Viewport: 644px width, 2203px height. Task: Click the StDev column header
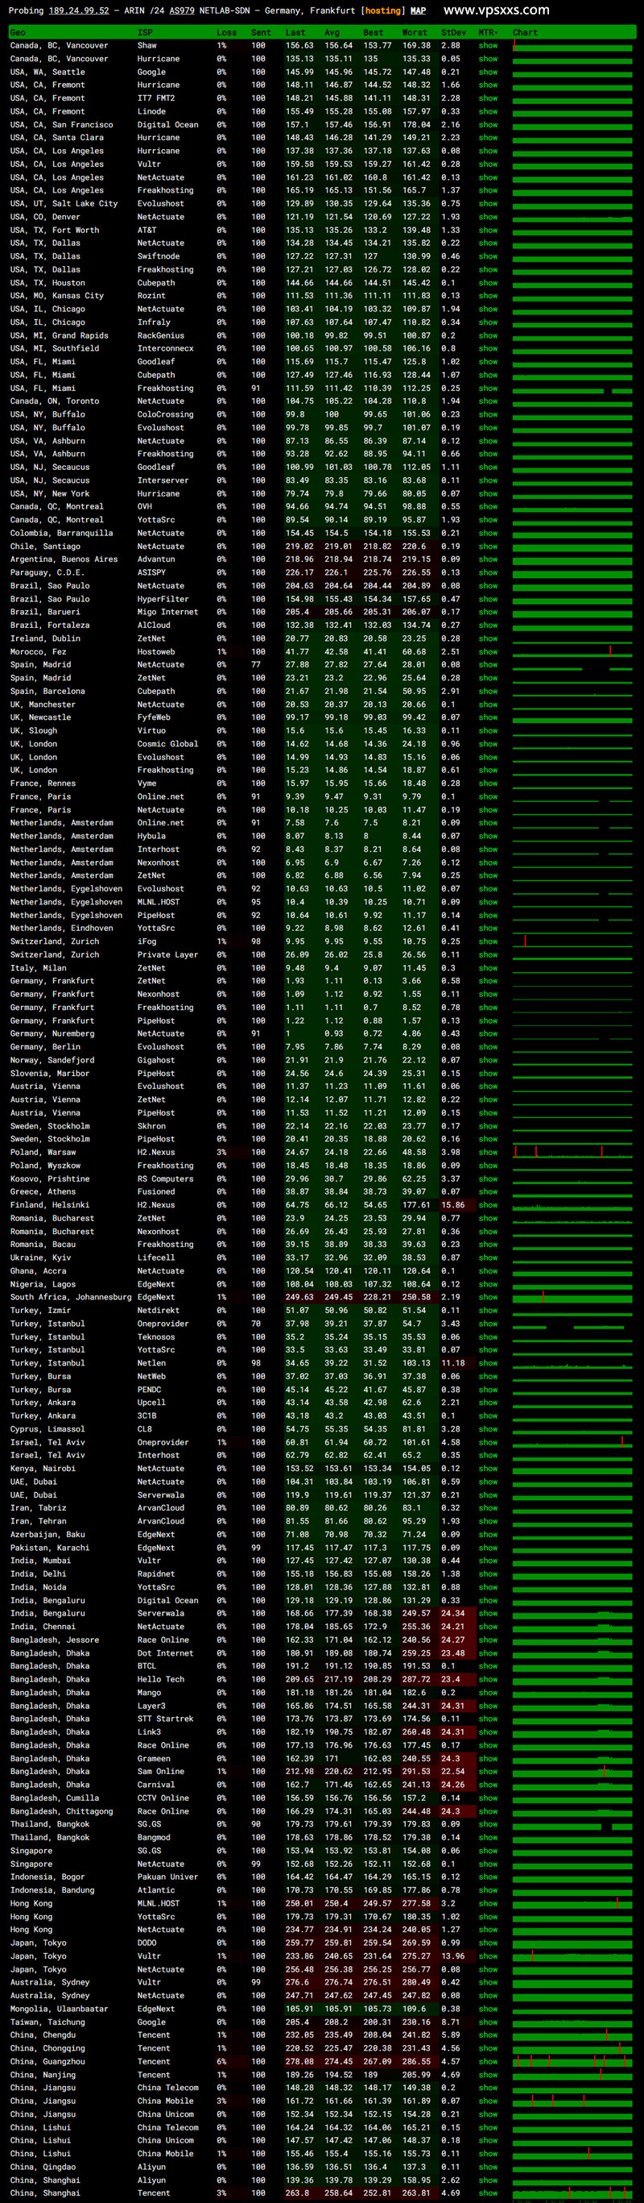point(453,32)
